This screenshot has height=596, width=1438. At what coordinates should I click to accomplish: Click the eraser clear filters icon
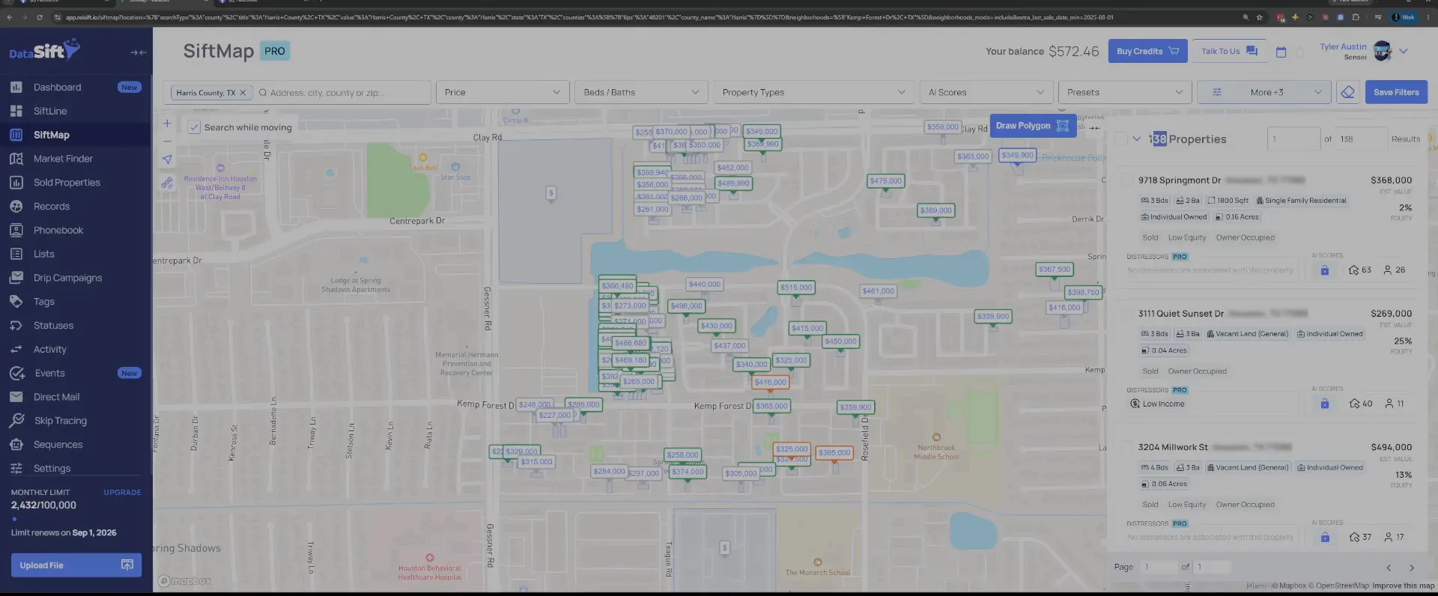(x=1347, y=92)
